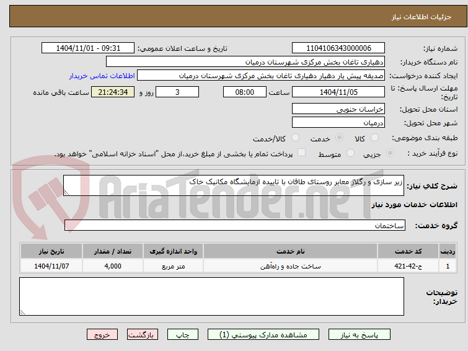Click the countdown timer 21:24:34
Screen dimensions: 468x351
113,92
